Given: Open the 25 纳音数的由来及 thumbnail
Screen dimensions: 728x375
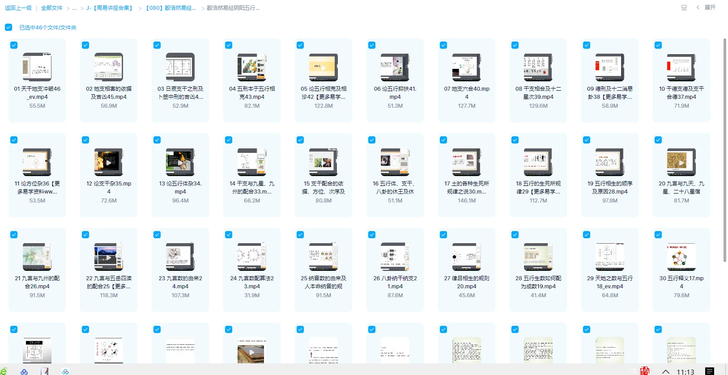Looking at the screenshot, I should 324,257.
